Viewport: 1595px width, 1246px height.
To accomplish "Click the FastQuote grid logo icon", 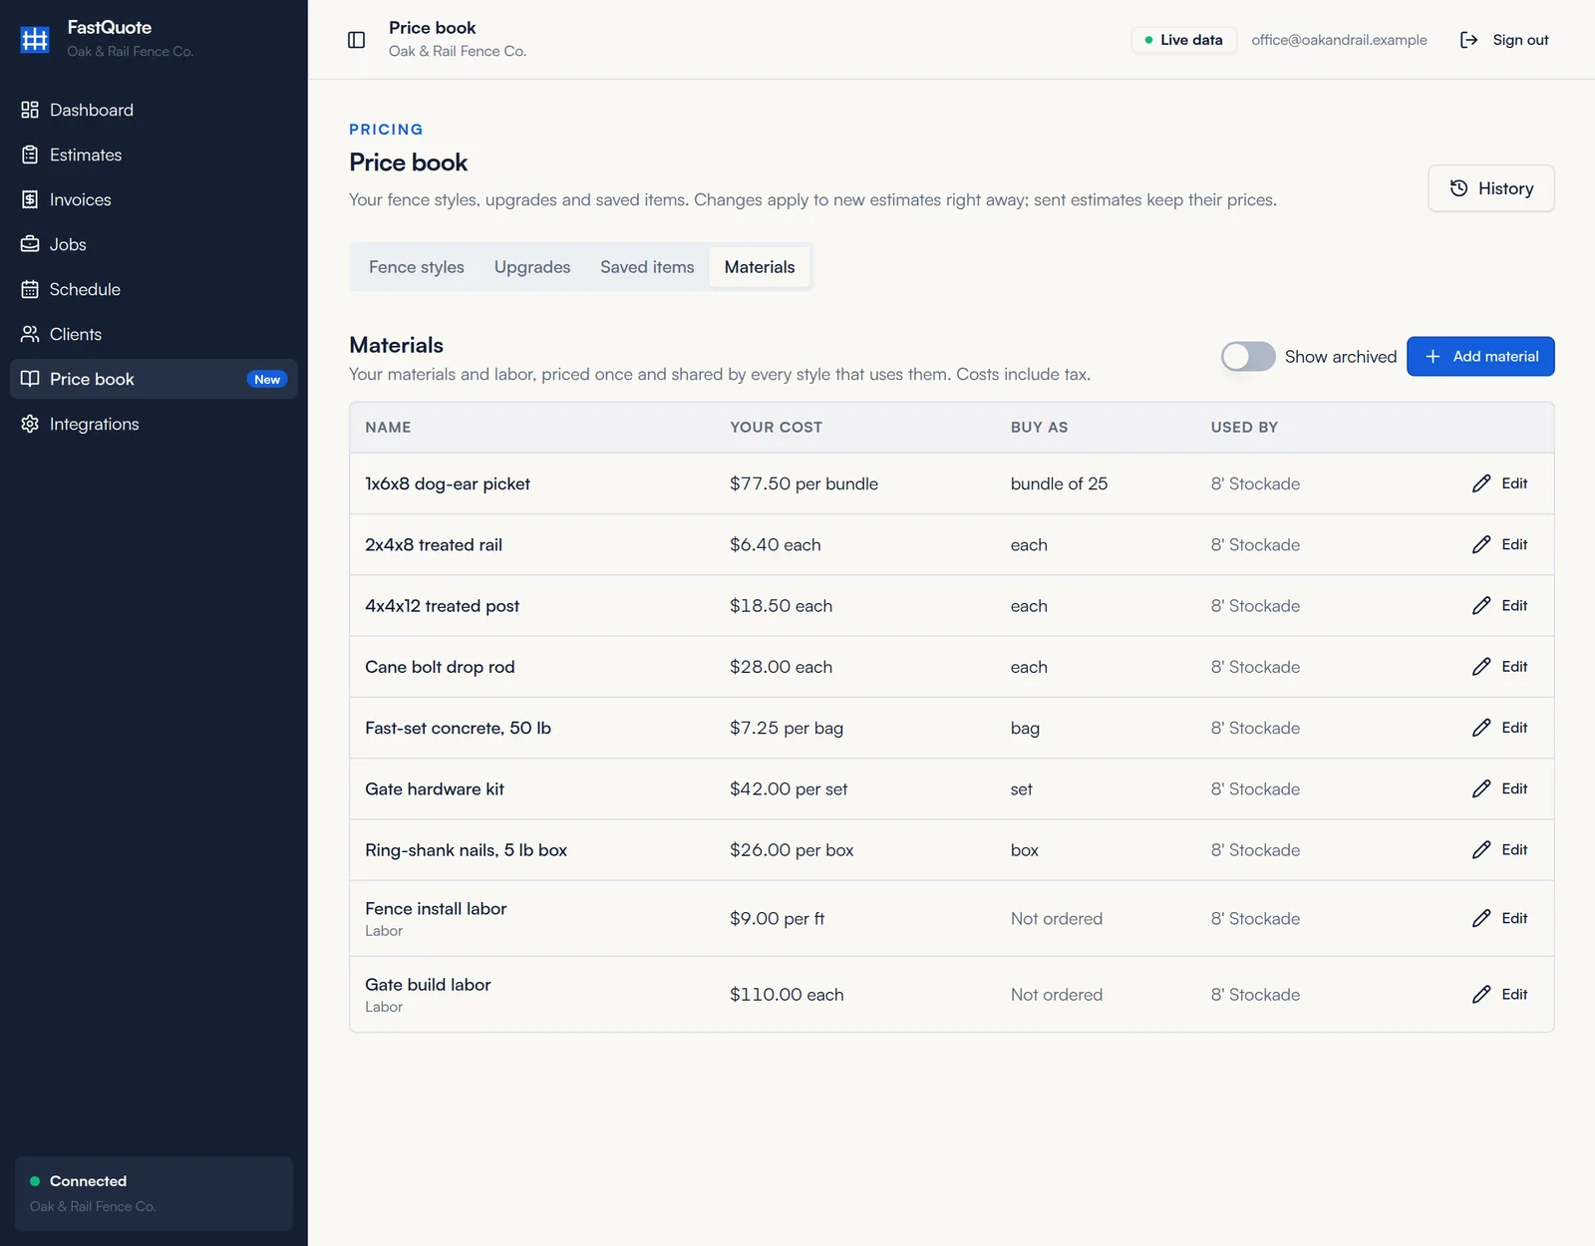I will tap(35, 39).
